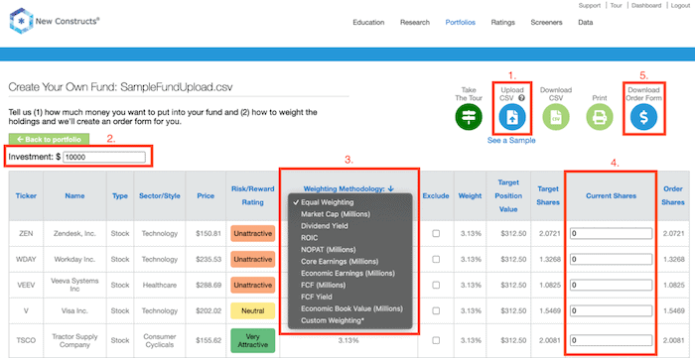The width and height of the screenshot is (695, 360).
Task: Open the Portfolios nav menu
Action: (x=460, y=22)
